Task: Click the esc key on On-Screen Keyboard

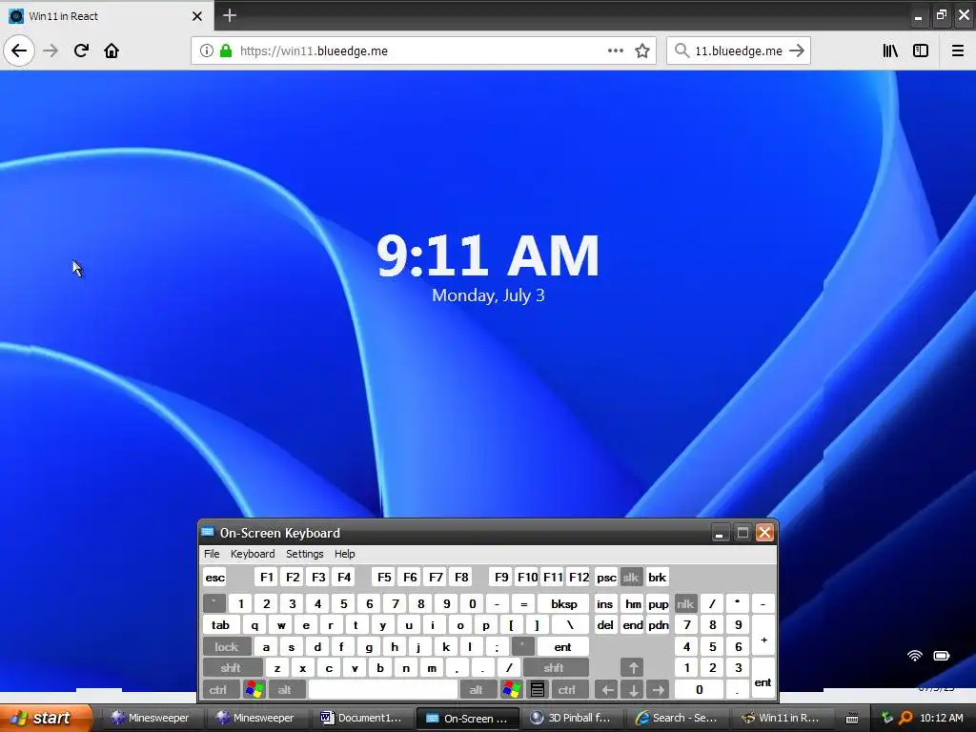Action: (x=214, y=577)
